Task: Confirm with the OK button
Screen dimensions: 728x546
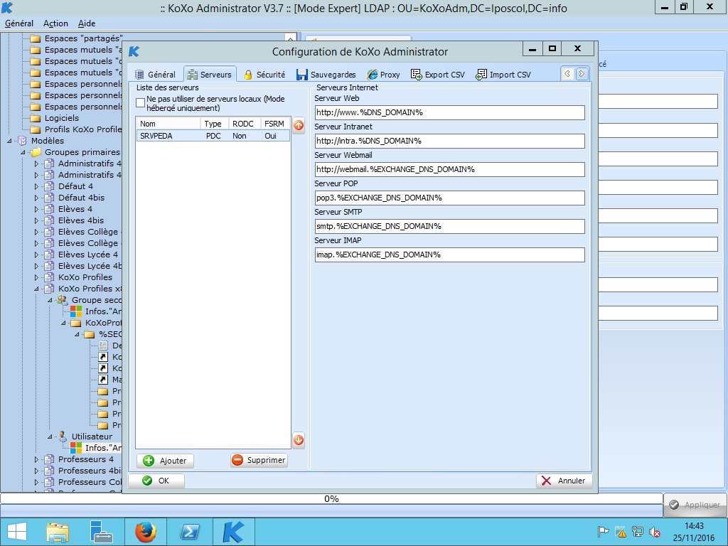Action: (156, 481)
